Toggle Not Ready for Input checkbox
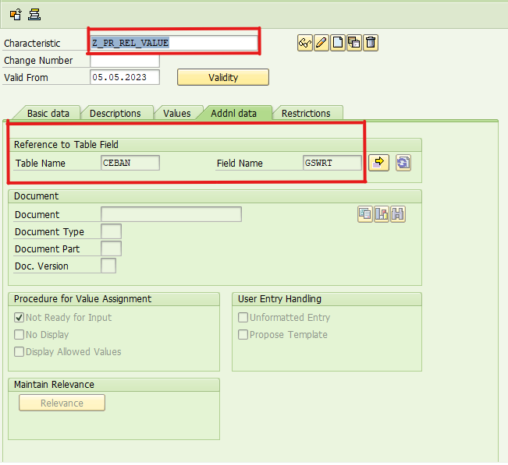The height and width of the screenshot is (465, 508). click(19, 318)
